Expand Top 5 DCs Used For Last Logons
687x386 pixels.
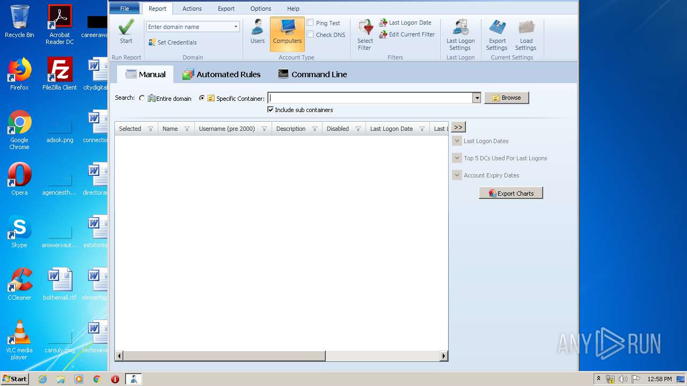[457, 158]
